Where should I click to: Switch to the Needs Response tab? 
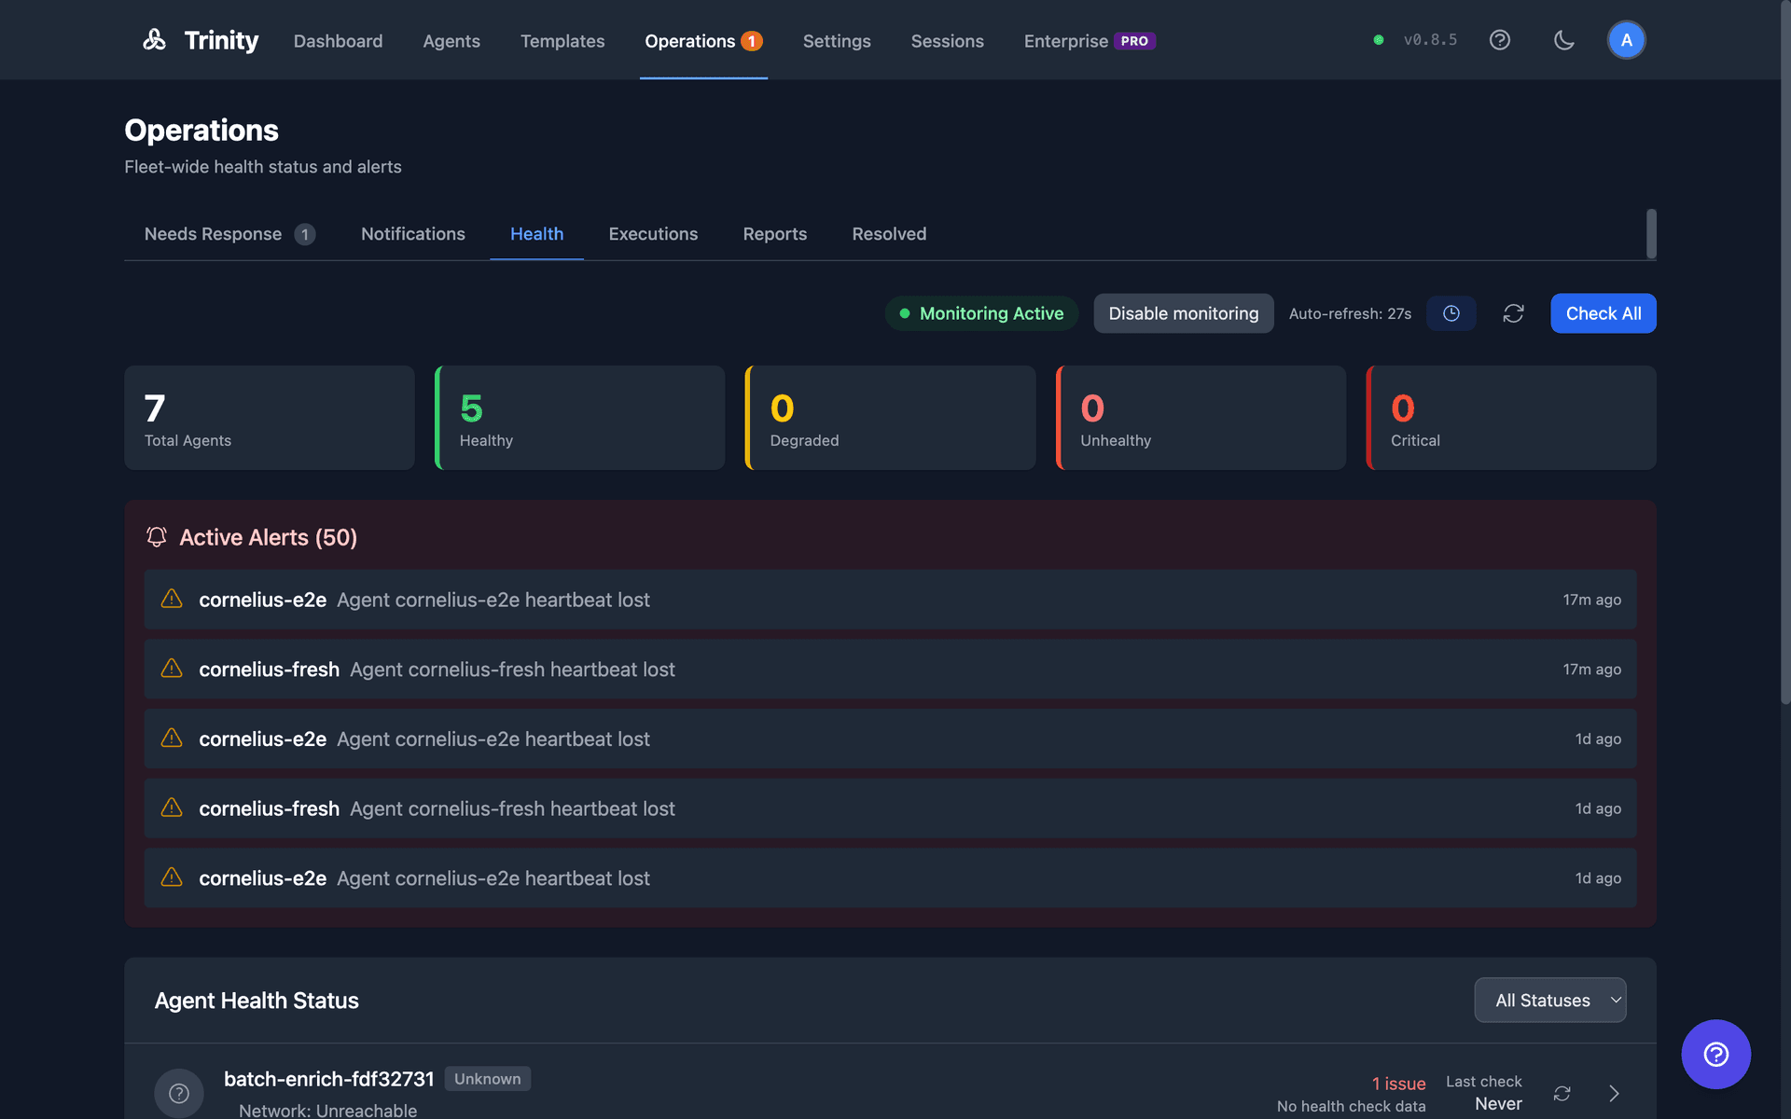(229, 234)
